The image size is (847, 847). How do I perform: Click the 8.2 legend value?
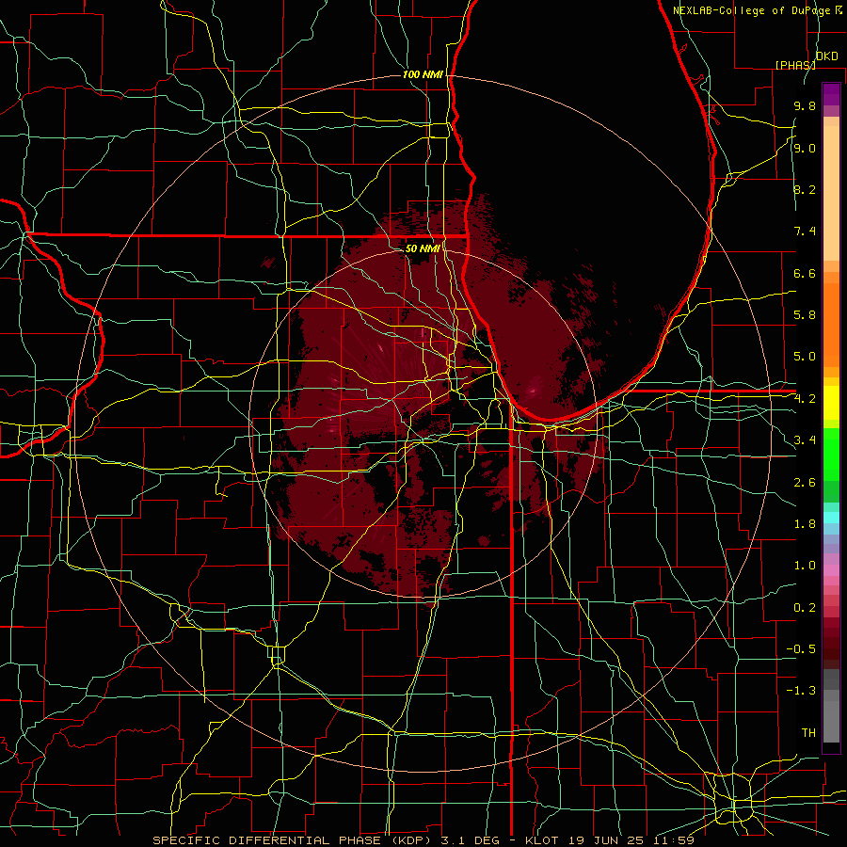(805, 189)
